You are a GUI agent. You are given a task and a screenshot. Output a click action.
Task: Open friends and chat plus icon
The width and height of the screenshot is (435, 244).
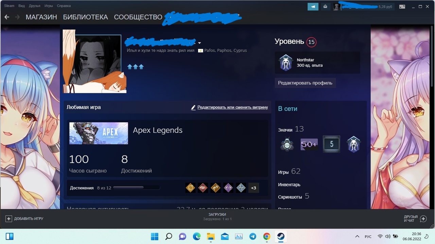pos(423,219)
